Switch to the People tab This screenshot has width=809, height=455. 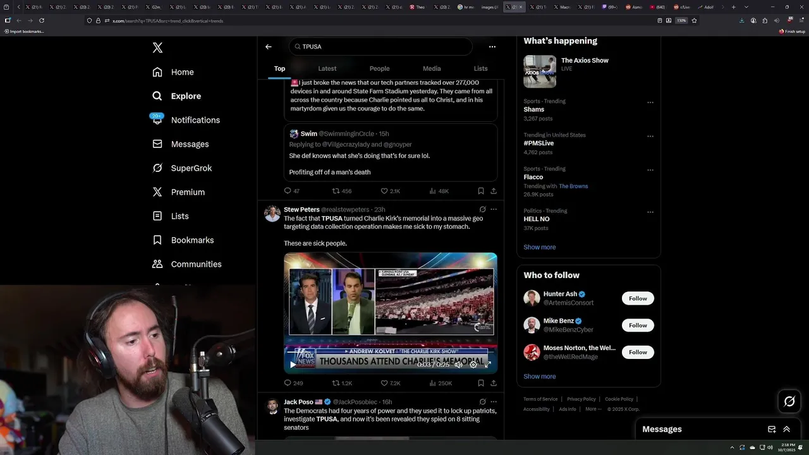pos(379,68)
